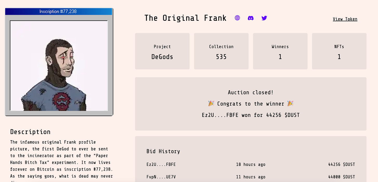Click bidder Ez2U....FBFE in bid history

[x=161, y=164]
